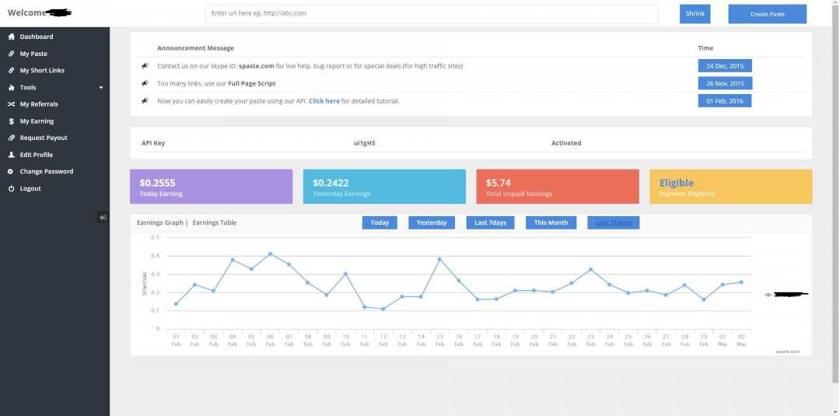Collapse the sidebar with the arrow toggle
The image size is (840, 416).
pyautogui.click(x=103, y=218)
